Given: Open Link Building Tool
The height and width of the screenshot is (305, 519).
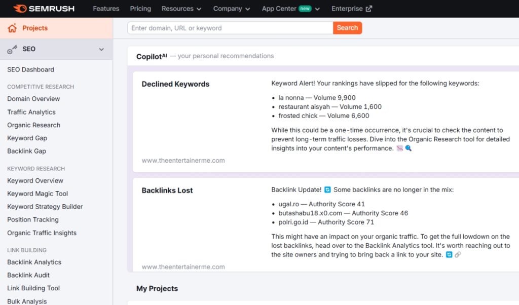Looking at the screenshot, I should pos(33,288).
